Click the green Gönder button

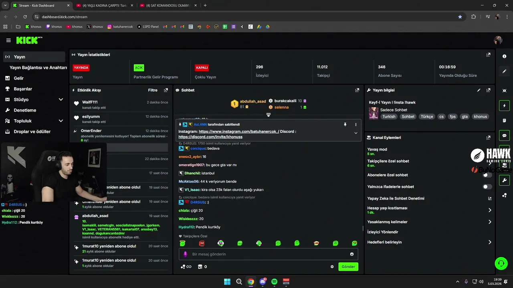pyautogui.click(x=348, y=267)
